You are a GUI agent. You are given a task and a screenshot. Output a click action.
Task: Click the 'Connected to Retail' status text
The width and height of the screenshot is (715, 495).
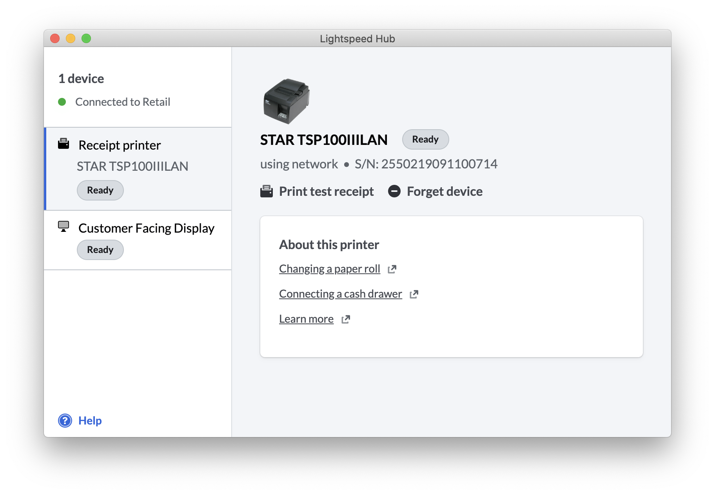point(123,102)
